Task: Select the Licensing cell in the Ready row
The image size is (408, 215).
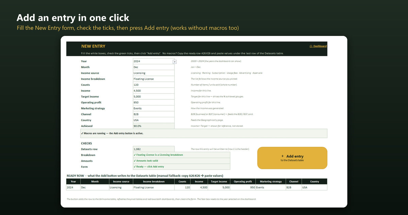Action: pos(121,187)
